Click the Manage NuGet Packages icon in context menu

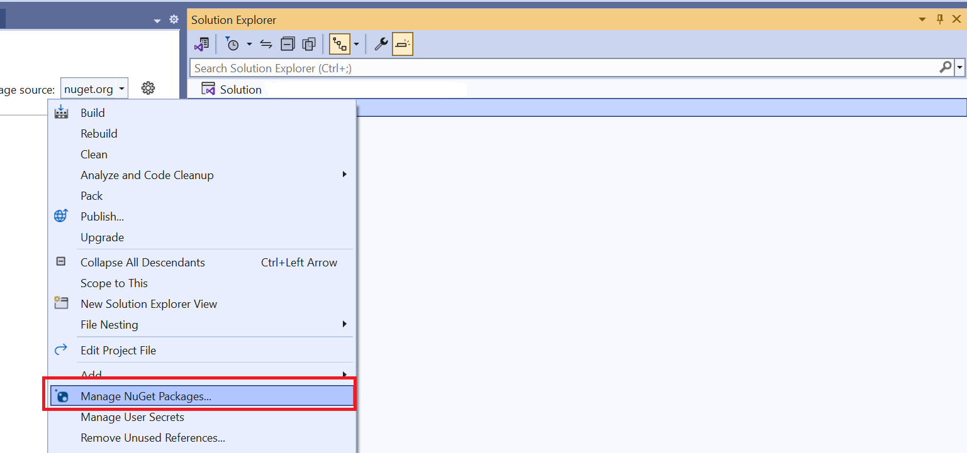[62, 396]
